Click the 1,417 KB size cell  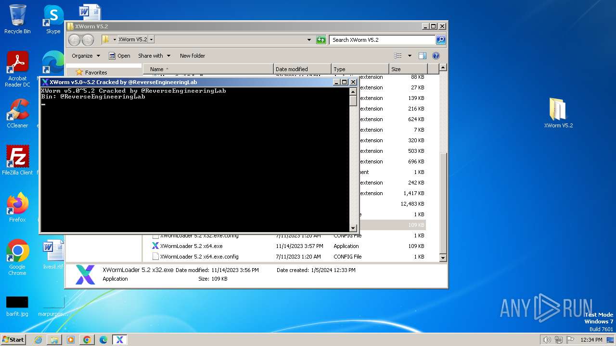(414, 193)
